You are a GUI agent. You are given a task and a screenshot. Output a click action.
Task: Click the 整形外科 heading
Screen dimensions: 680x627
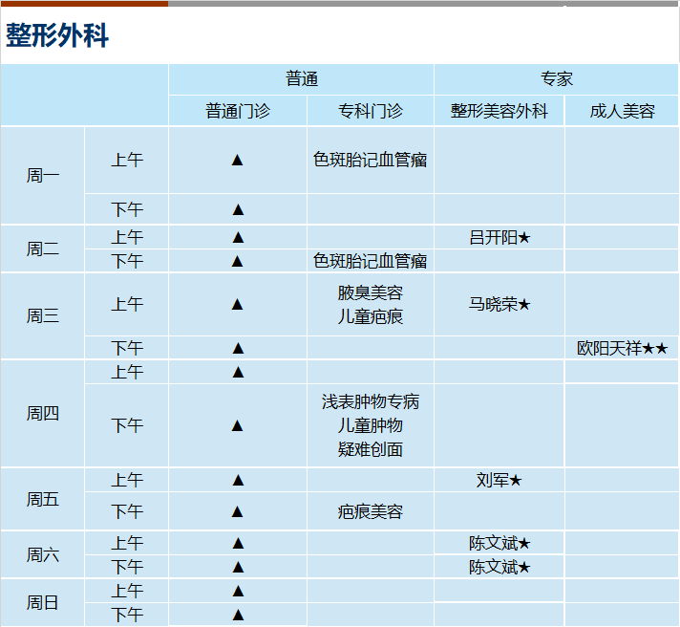[x=56, y=35]
